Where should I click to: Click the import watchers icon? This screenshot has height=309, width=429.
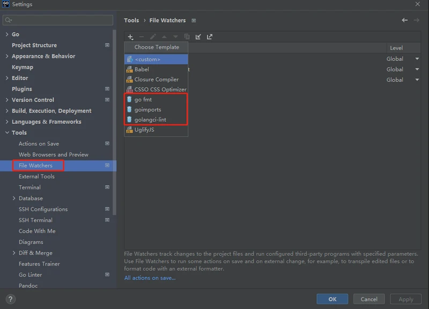coord(198,36)
